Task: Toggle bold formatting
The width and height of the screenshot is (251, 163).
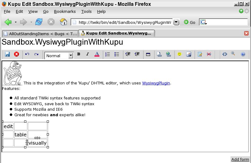Action: coord(79,54)
